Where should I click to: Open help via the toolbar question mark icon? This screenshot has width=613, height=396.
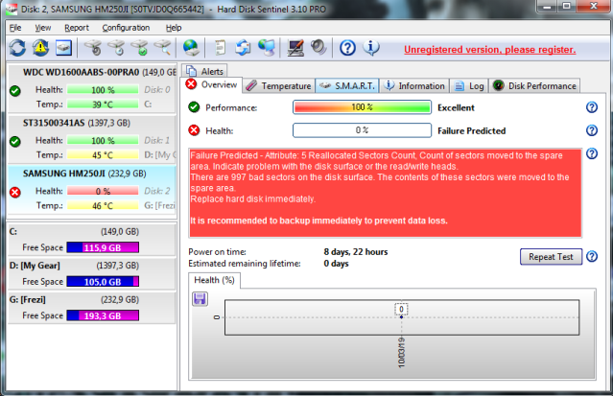point(347,48)
